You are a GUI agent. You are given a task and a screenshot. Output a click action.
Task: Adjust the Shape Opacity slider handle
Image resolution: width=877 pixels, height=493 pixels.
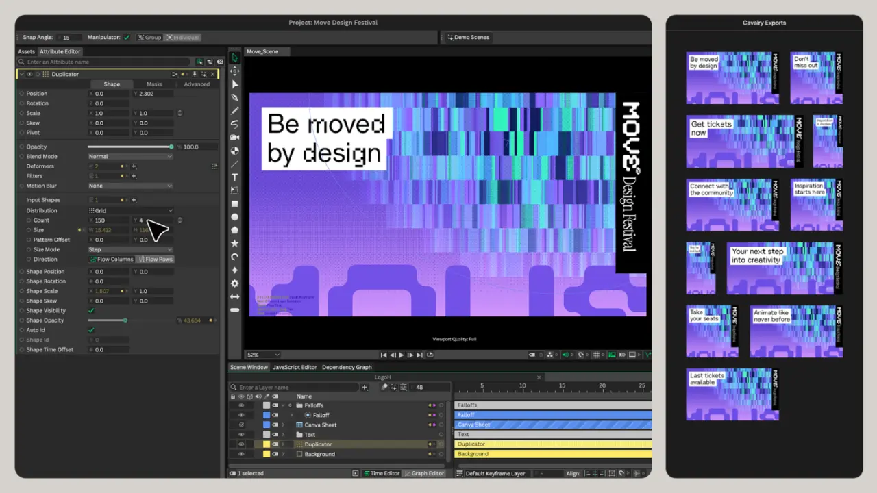(x=125, y=320)
